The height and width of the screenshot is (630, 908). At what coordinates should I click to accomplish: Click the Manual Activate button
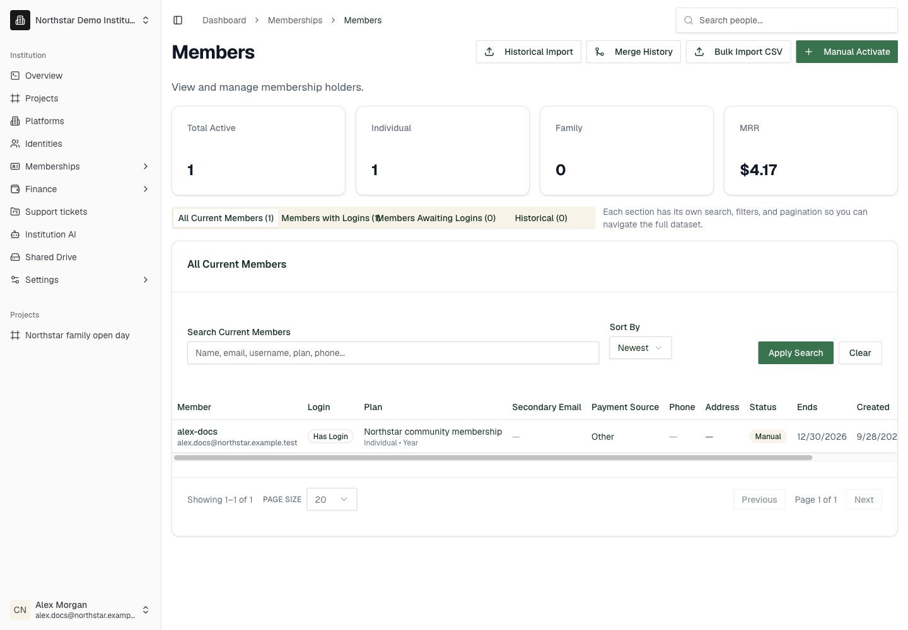[x=847, y=52]
